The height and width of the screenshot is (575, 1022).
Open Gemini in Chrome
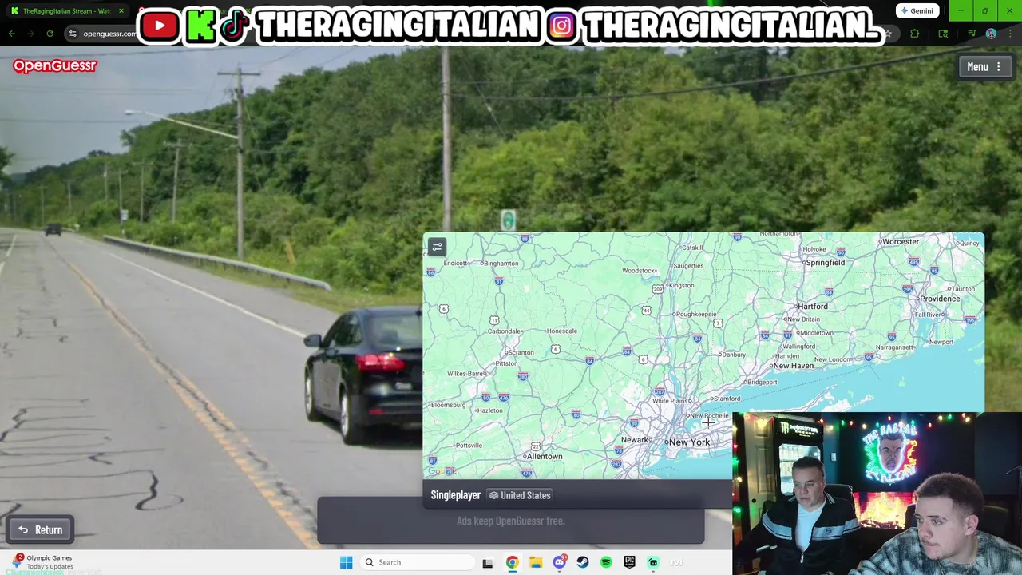(917, 11)
